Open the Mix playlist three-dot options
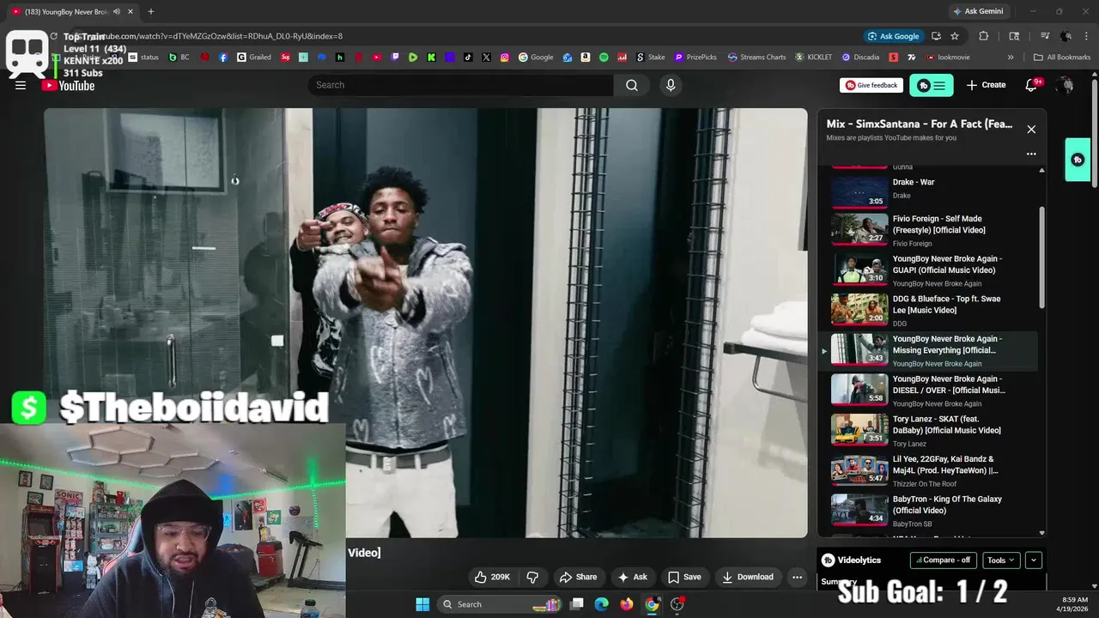This screenshot has width=1099, height=618. pos(1031,154)
